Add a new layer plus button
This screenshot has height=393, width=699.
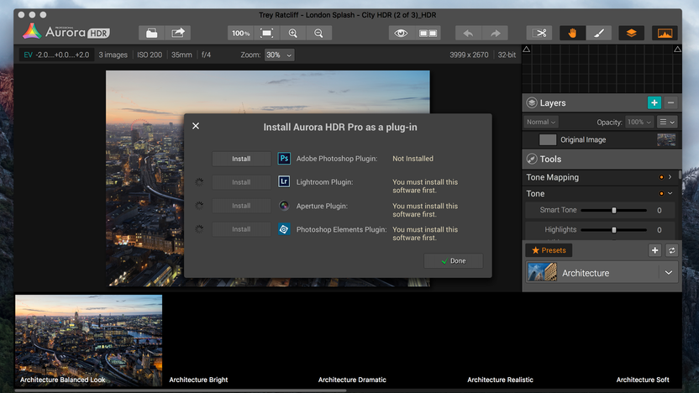[654, 103]
